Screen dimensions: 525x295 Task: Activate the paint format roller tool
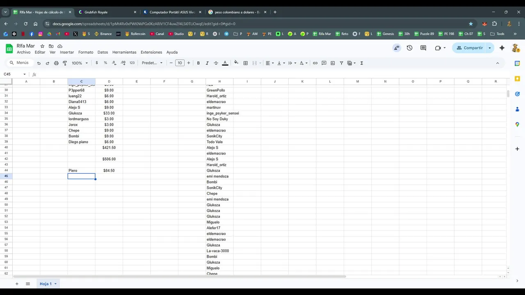click(65, 63)
